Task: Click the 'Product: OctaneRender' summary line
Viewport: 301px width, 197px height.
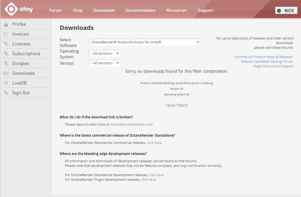Action: (177, 83)
